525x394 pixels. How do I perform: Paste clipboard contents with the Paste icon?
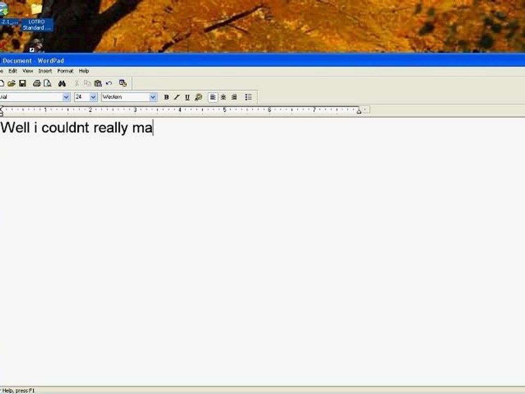tap(98, 83)
